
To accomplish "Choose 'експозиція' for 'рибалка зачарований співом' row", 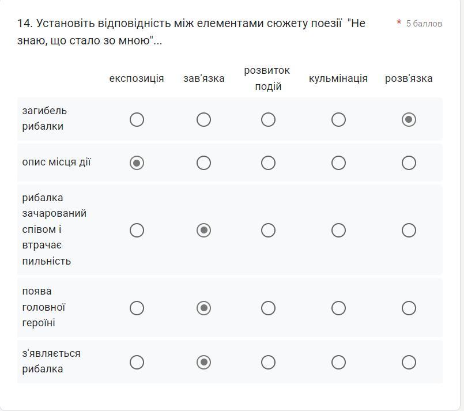I will coord(137,230).
